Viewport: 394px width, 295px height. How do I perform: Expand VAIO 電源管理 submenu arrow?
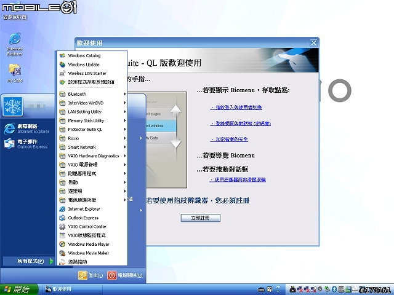click(x=124, y=165)
